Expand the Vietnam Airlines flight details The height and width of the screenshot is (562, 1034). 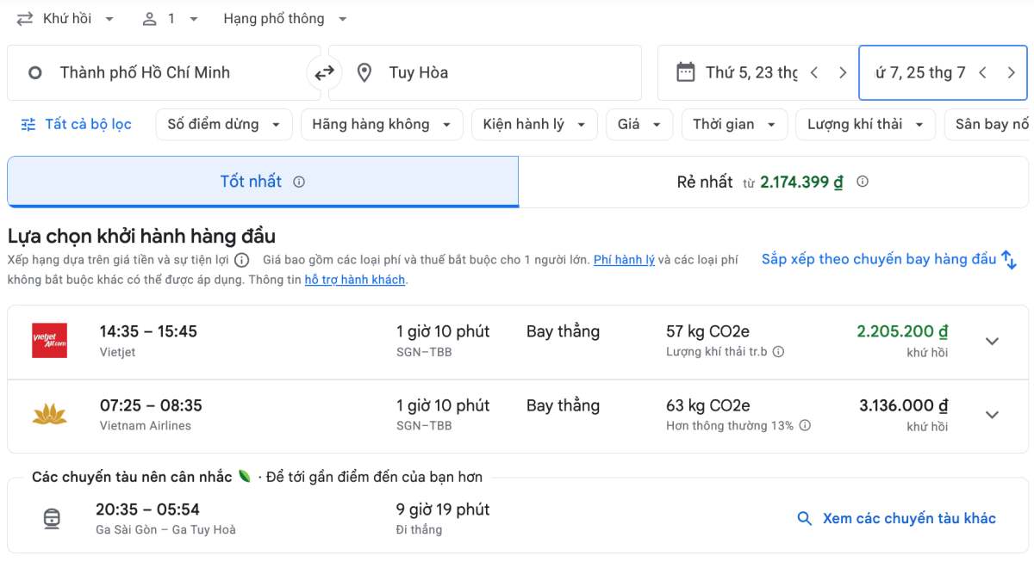tap(993, 415)
